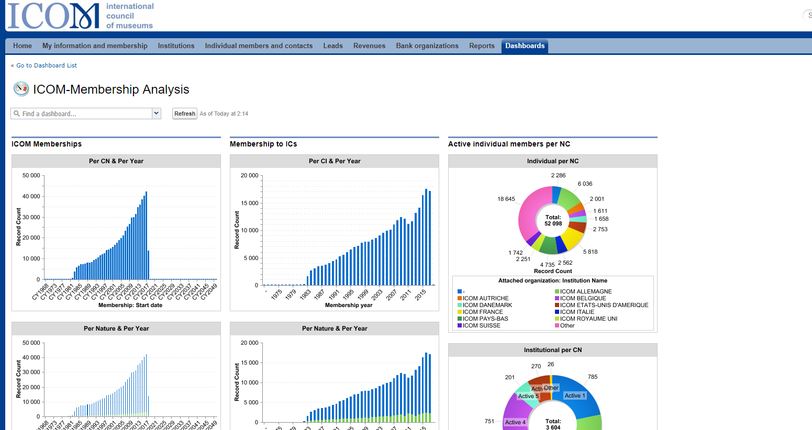Viewport: 812px width, 430px height.
Task: Click the pink Other legend swatch
Action: pyautogui.click(x=557, y=325)
